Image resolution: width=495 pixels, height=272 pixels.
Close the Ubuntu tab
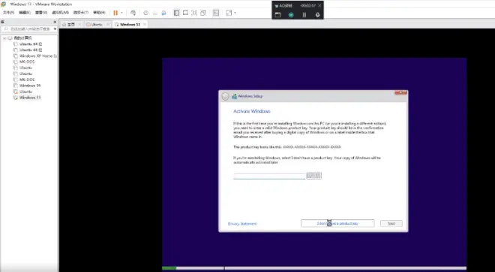tap(108, 24)
